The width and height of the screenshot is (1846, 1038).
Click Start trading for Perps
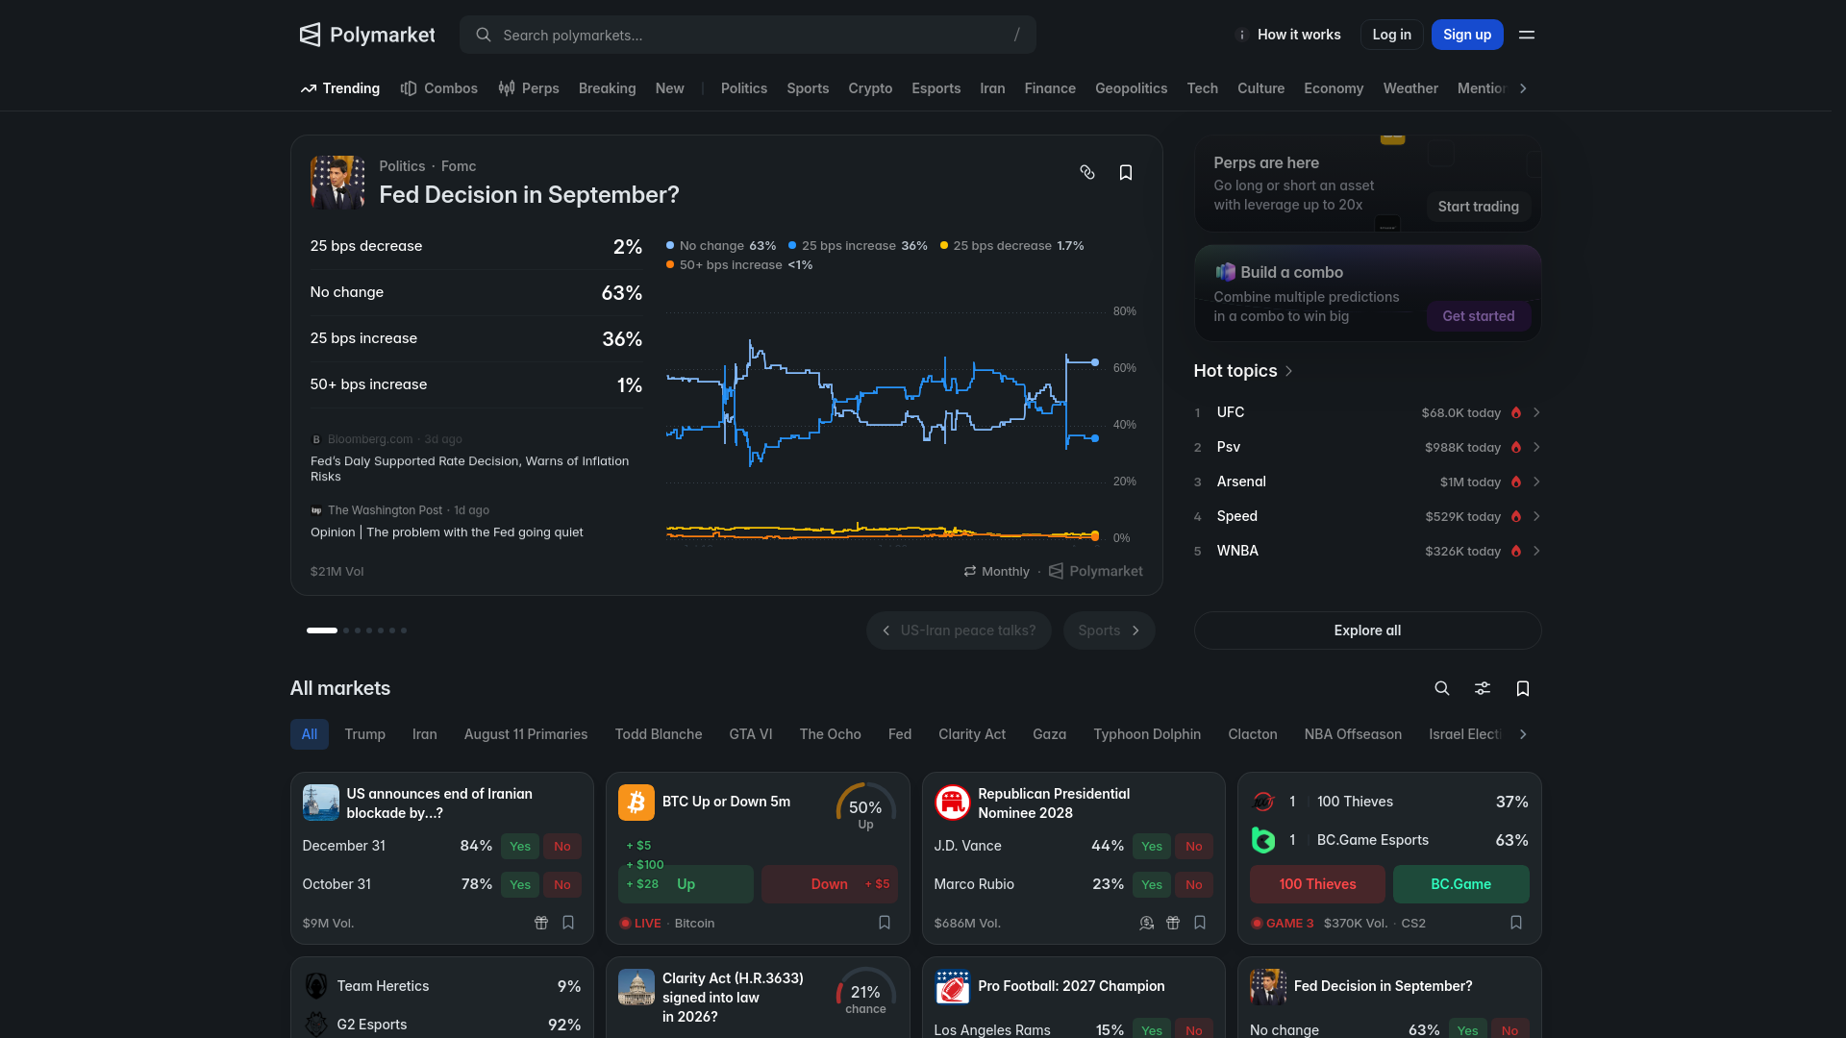(1479, 207)
